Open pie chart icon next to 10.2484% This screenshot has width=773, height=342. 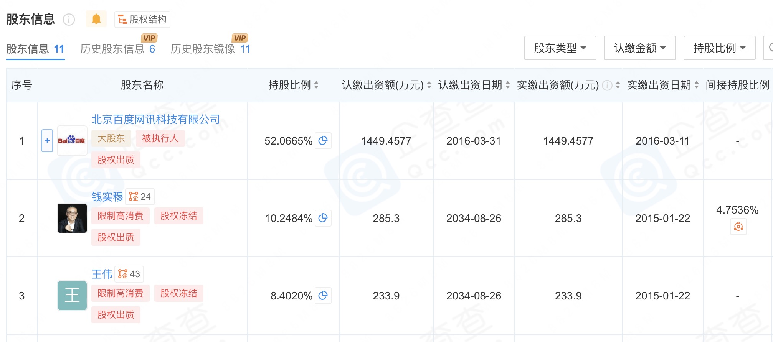click(x=323, y=218)
